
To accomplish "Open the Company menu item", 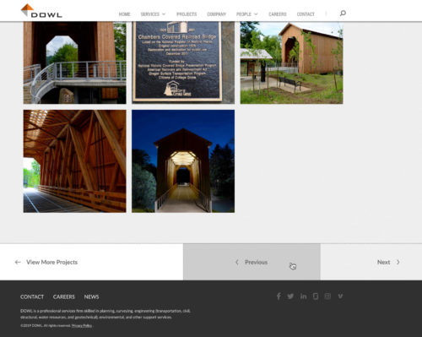I will (216, 14).
